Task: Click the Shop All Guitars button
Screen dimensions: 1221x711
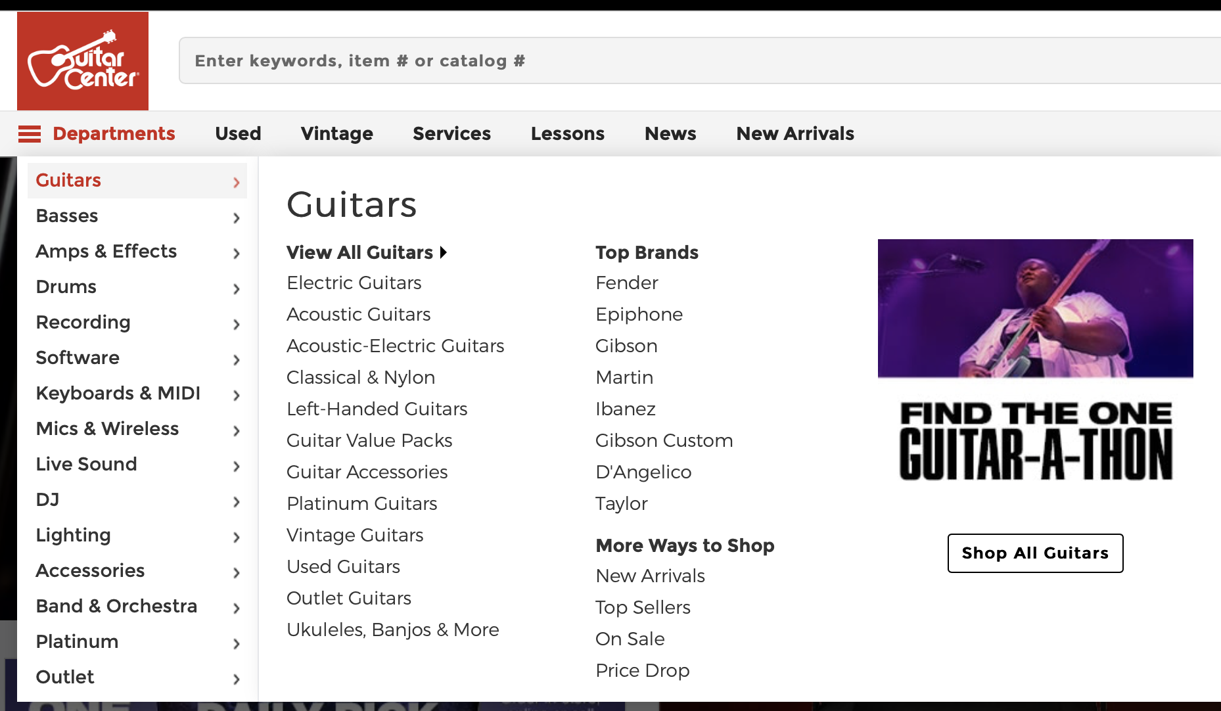Action: [x=1035, y=553]
